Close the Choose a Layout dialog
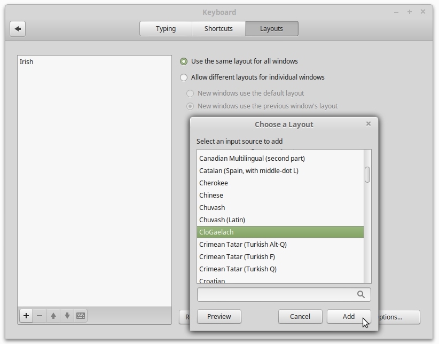439x344 pixels. 369,124
